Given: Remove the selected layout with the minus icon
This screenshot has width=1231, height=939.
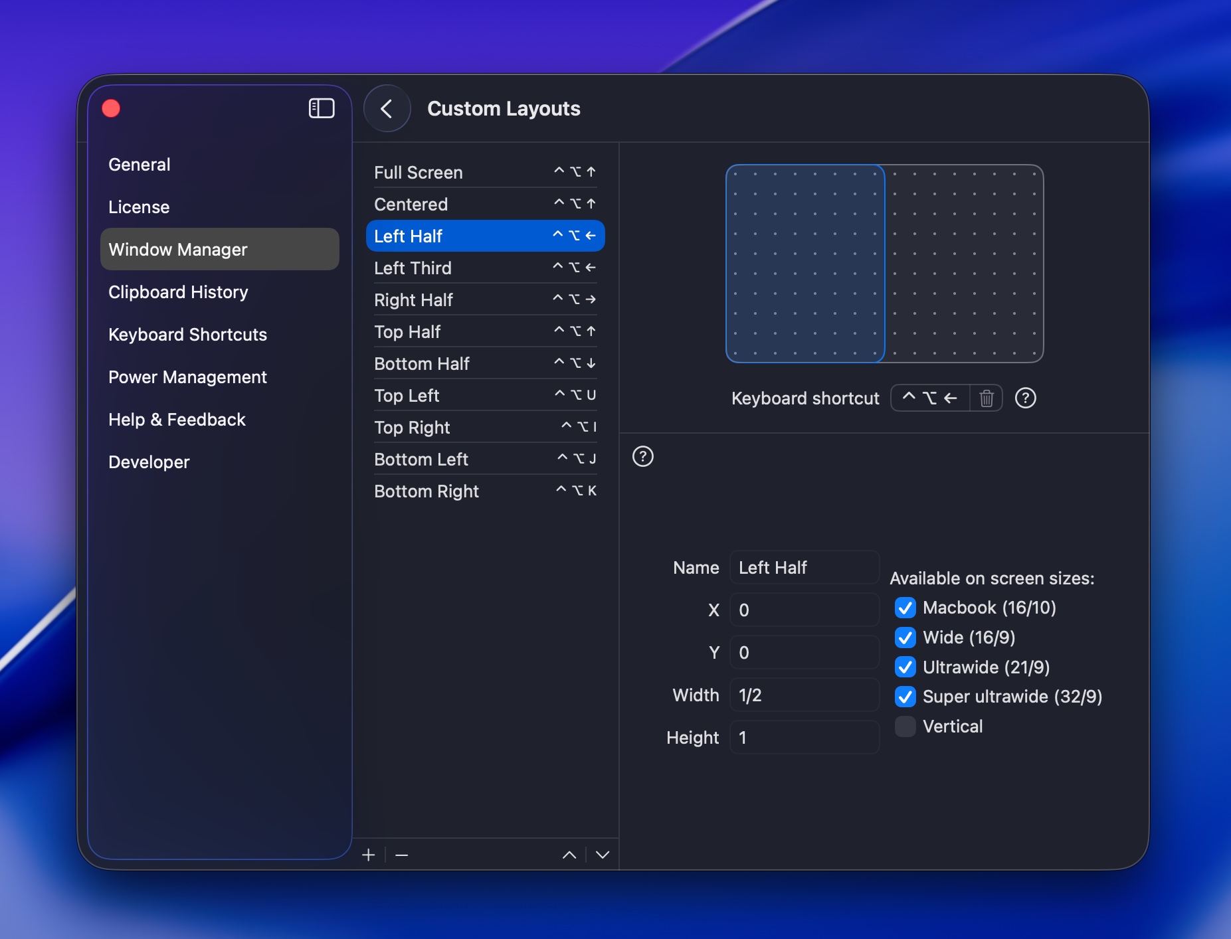Looking at the screenshot, I should (401, 855).
